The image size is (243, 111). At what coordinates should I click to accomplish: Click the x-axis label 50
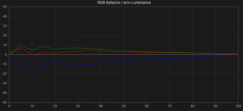click(124, 106)
